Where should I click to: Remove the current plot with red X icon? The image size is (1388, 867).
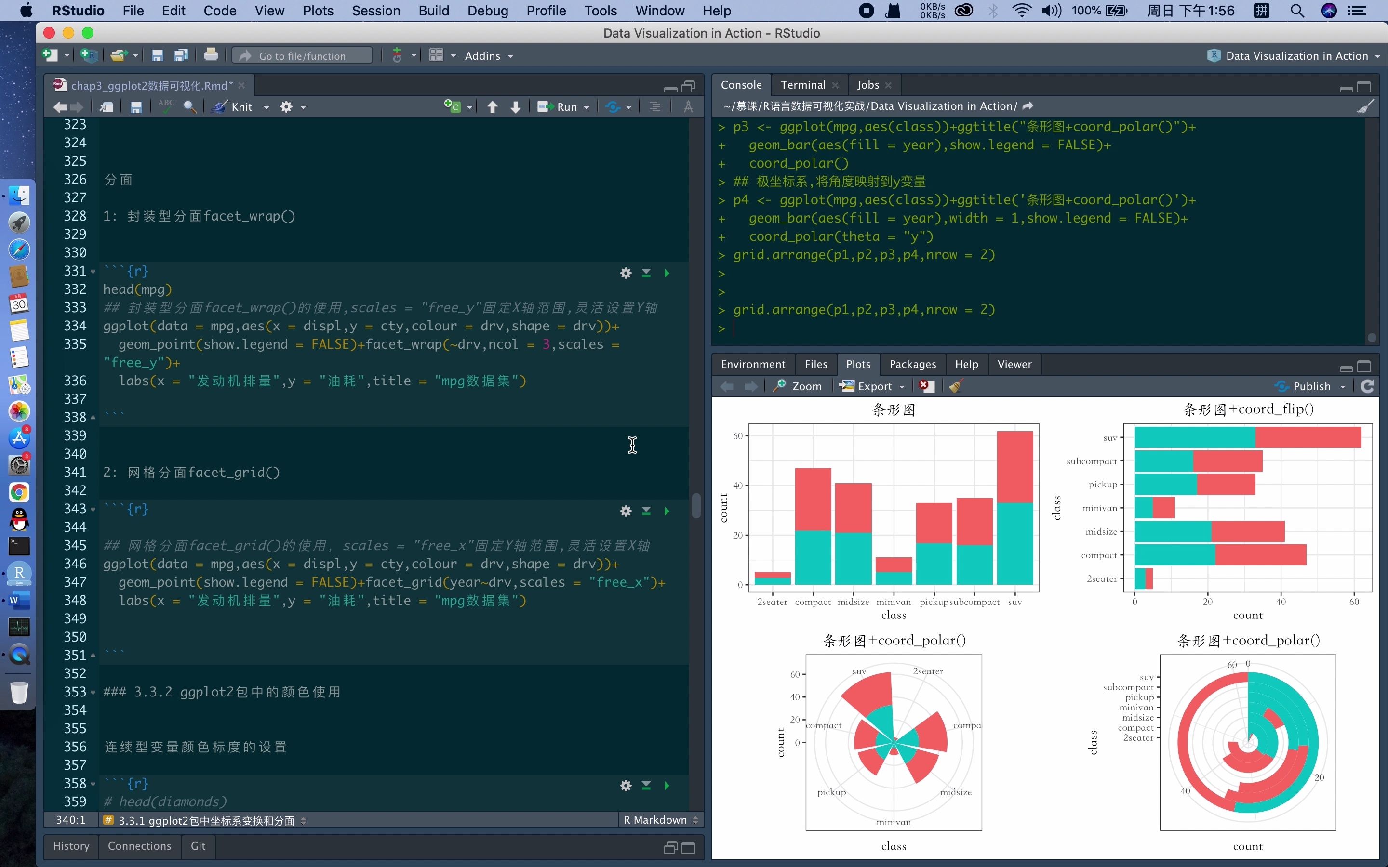(926, 386)
